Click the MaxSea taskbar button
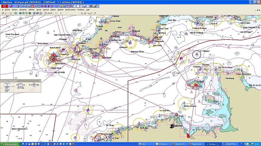Screen dimensions: 261x146 point(213,144)
